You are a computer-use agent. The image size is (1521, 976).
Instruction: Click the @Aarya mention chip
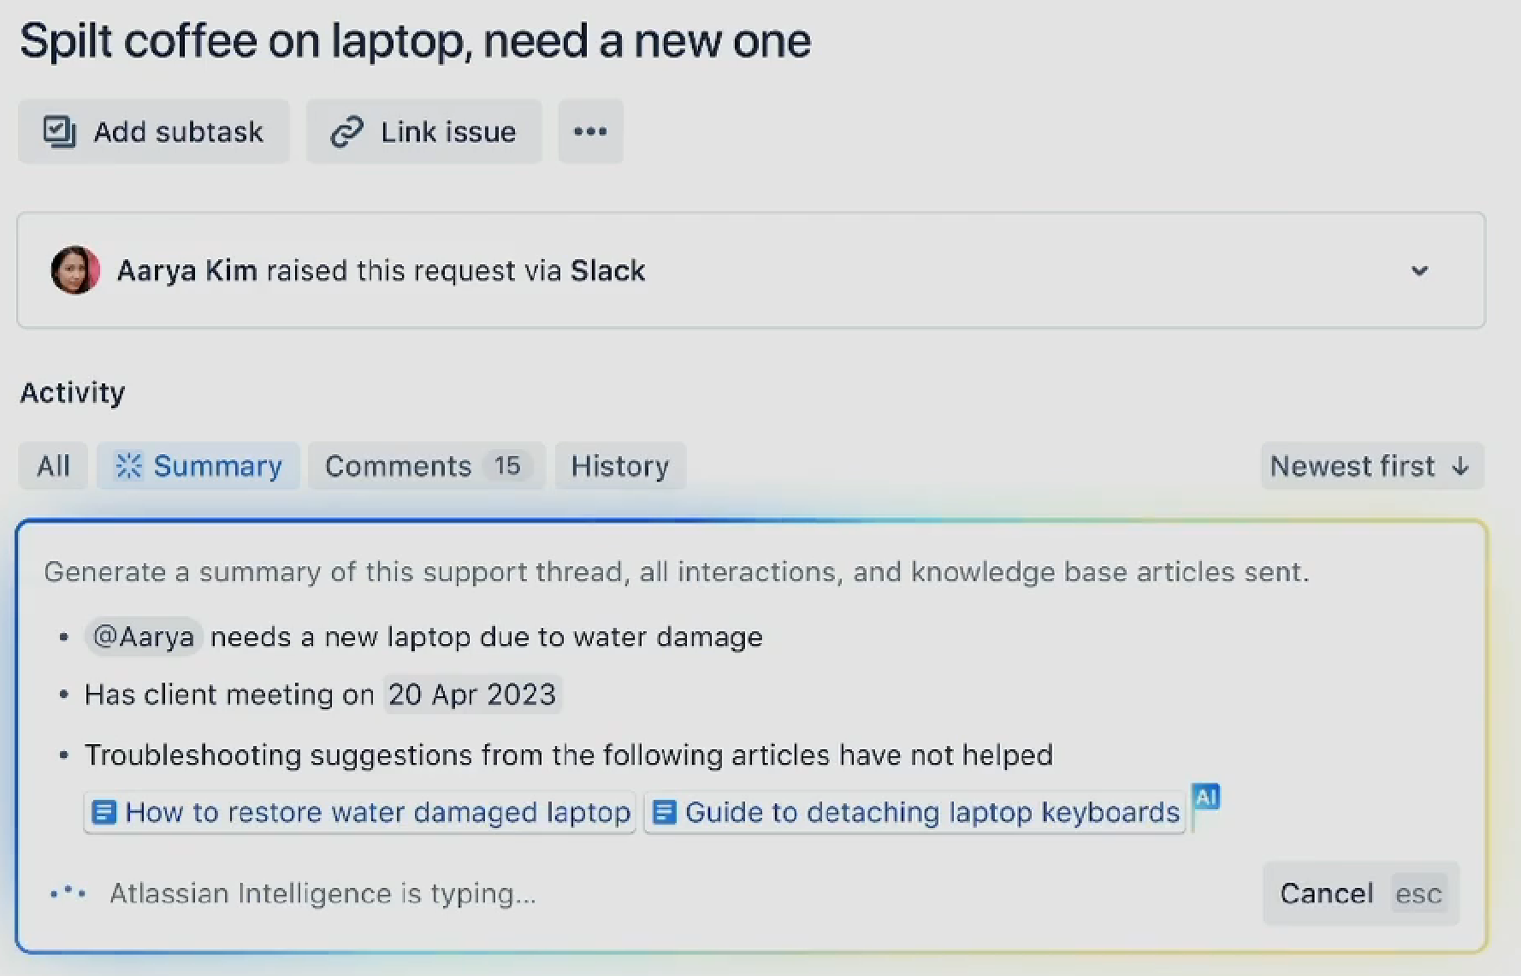143,636
